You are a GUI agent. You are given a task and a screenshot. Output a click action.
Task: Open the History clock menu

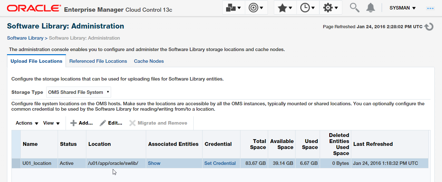coord(308,8)
